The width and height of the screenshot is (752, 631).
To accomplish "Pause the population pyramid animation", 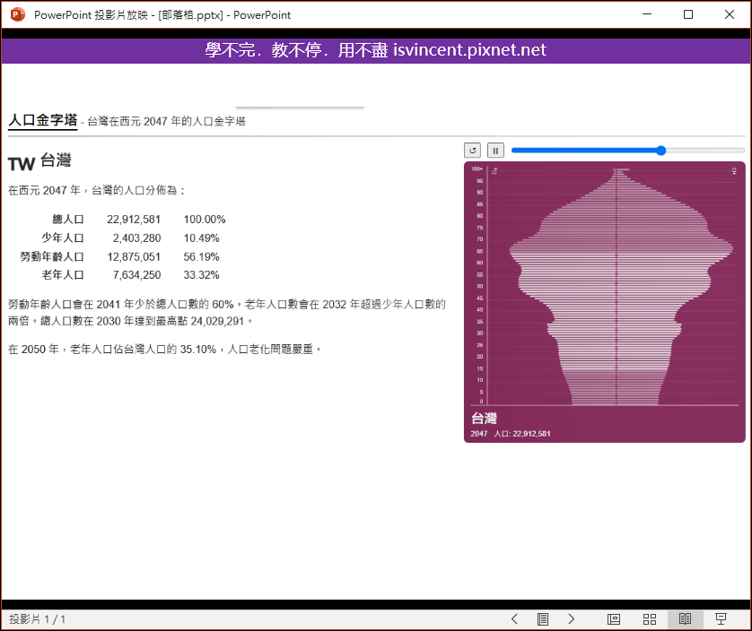I will pyautogui.click(x=495, y=151).
